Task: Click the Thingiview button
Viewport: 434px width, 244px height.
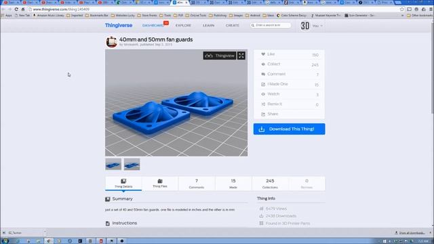Action: [220, 56]
